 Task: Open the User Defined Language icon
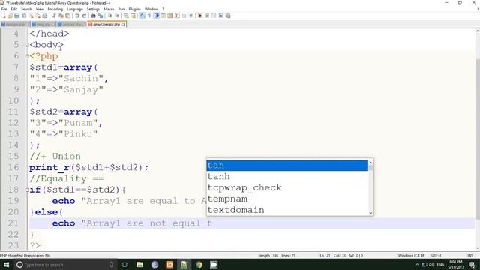click(163, 16)
